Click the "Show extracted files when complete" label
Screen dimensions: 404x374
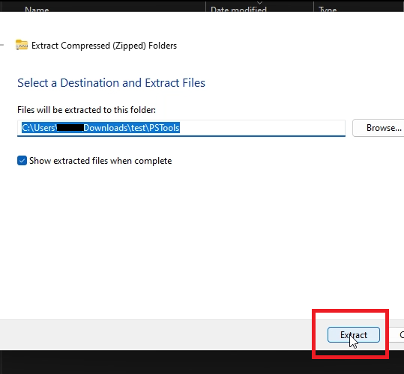point(100,161)
